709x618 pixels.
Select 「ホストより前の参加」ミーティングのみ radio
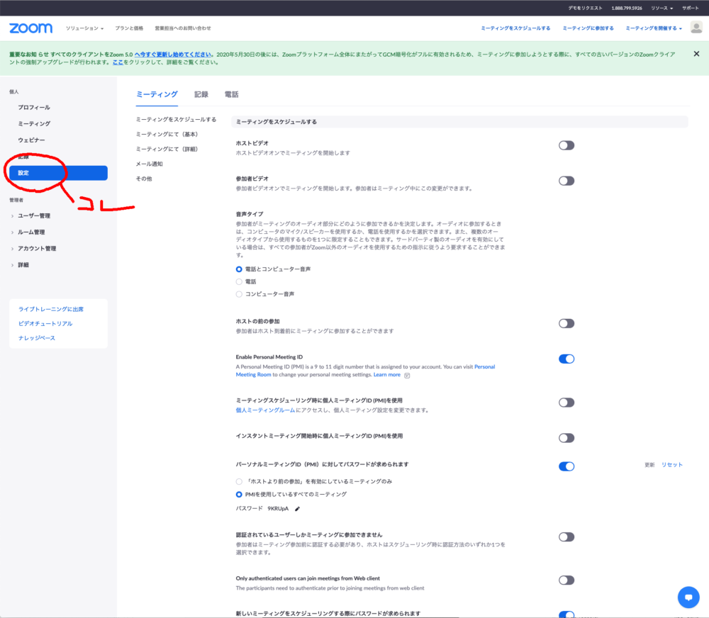239,481
